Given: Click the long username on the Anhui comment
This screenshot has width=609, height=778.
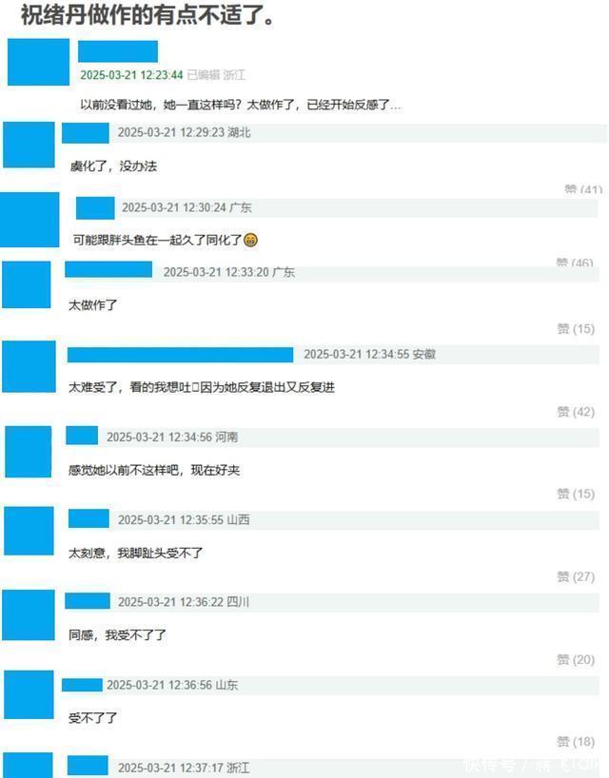Looking at the screenshot, I should (x=180, y=355).
